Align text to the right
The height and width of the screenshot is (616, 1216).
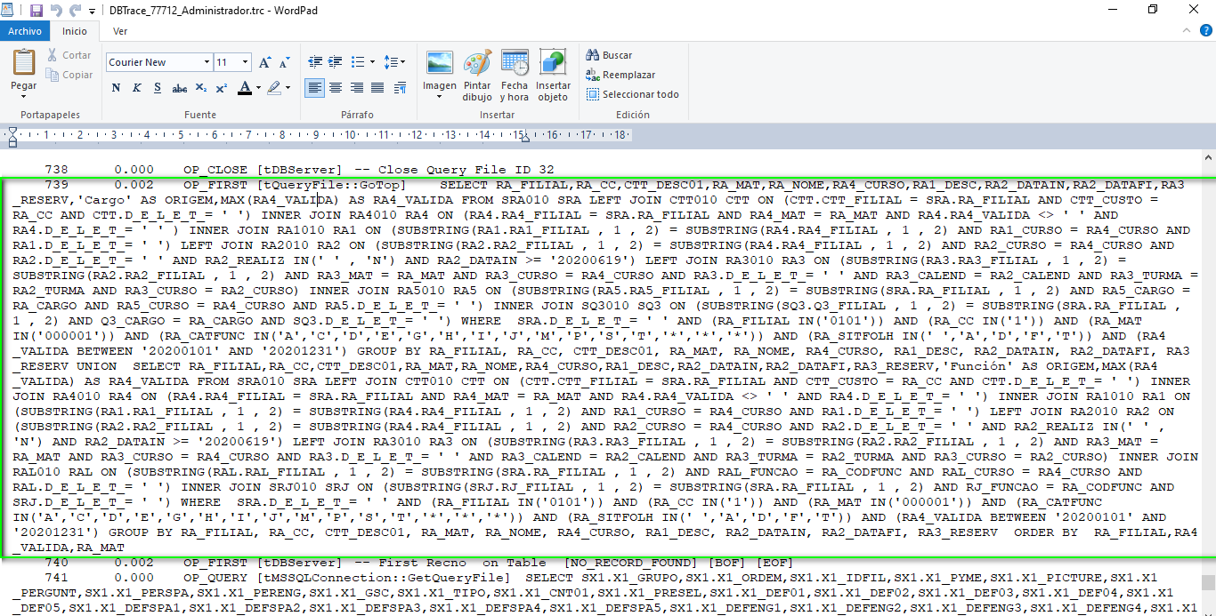357,88
